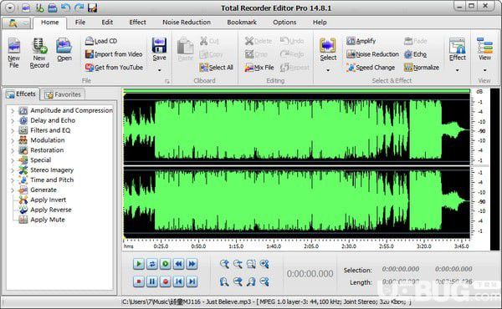The image size is (502, 309).
Task: Expand the Time and Pitch node
Action: click(x=13, y=180)
